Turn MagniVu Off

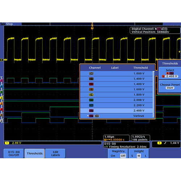point(123,156)
